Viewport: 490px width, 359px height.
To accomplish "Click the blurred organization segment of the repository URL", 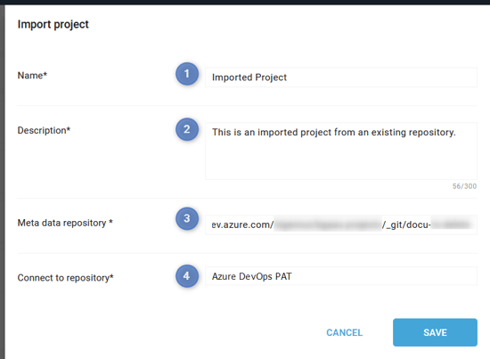I will pos(328,224).
